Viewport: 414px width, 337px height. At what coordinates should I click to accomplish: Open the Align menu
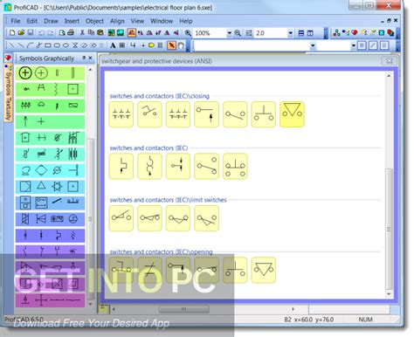[117, 21]
